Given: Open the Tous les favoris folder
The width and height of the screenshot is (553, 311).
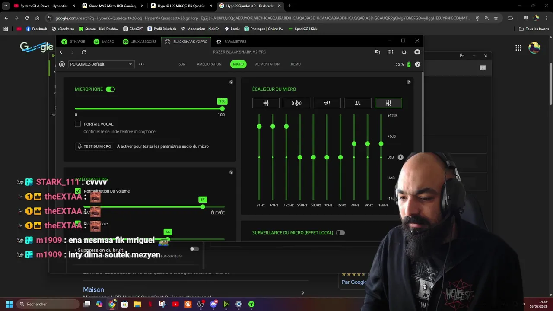Looking at the screenshot, I should coord(534,29).
